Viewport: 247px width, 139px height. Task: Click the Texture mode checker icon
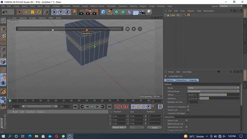[x=3, y=36]
